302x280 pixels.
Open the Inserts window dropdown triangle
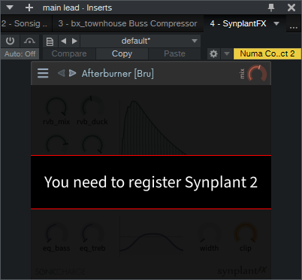click(x=10, y=8)
